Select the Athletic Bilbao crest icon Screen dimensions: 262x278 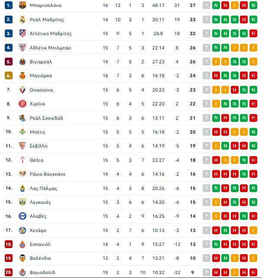pos(23,48)
